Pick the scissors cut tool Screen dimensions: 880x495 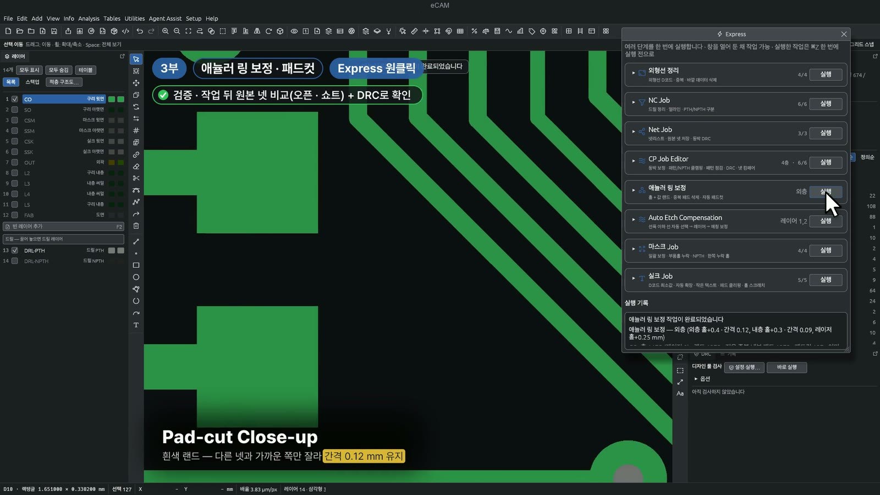point(136,178)
